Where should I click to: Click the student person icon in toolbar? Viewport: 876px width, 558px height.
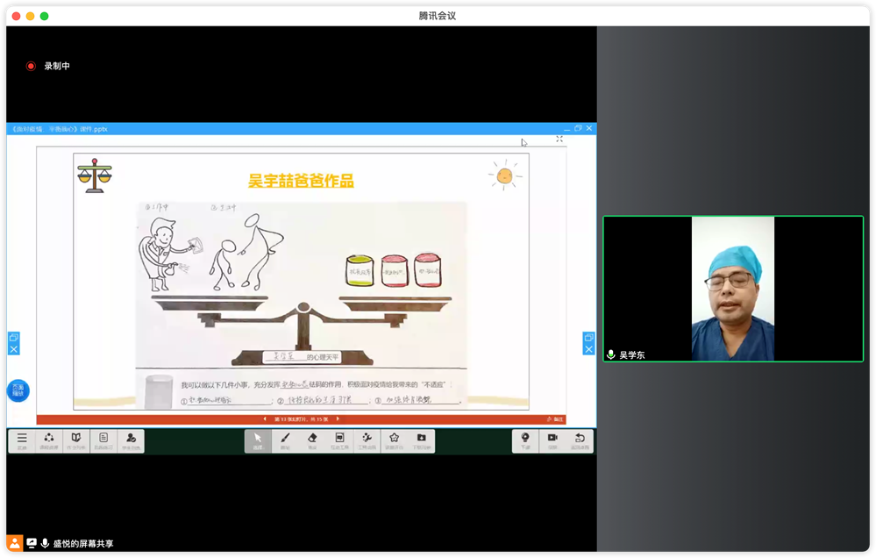click(131, 440)
